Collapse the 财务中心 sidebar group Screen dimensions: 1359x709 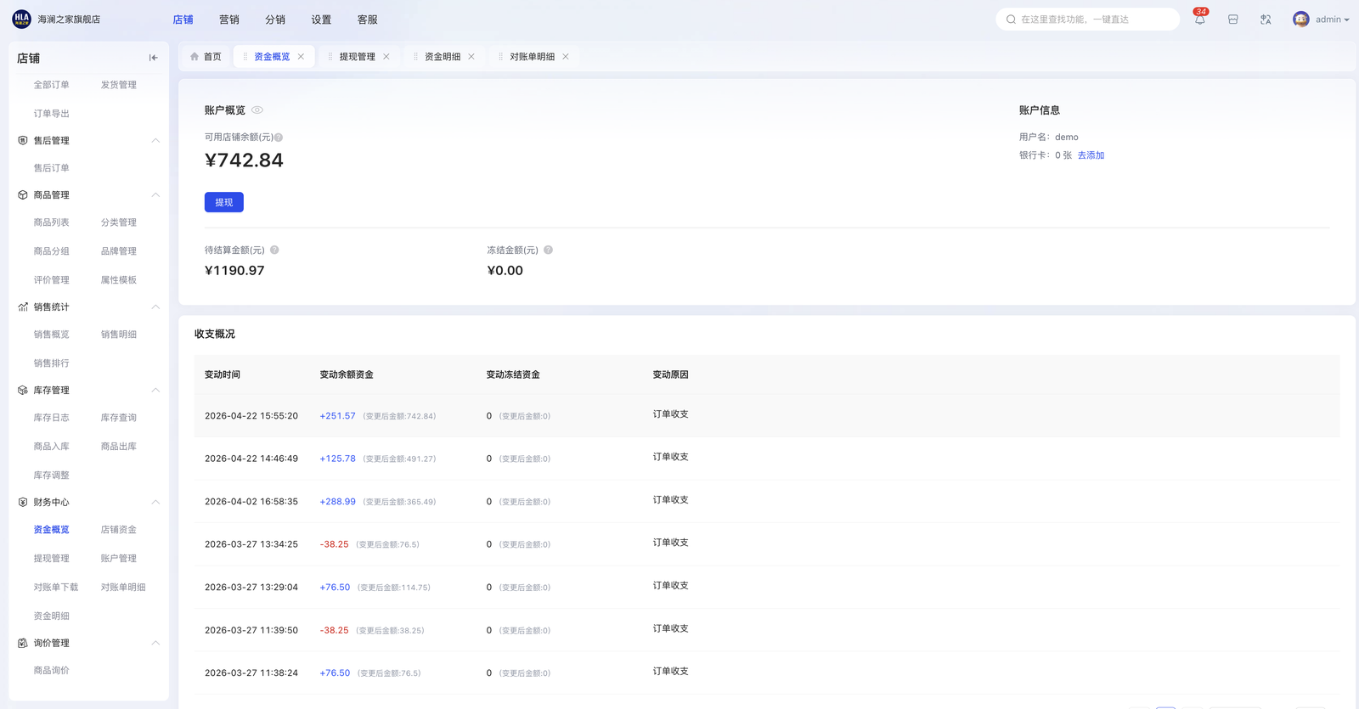(x=155, y=502)
